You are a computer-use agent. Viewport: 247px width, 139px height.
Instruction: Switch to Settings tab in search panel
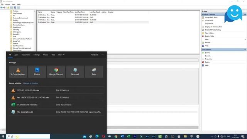pyautogui.click(x=37, y=55)
